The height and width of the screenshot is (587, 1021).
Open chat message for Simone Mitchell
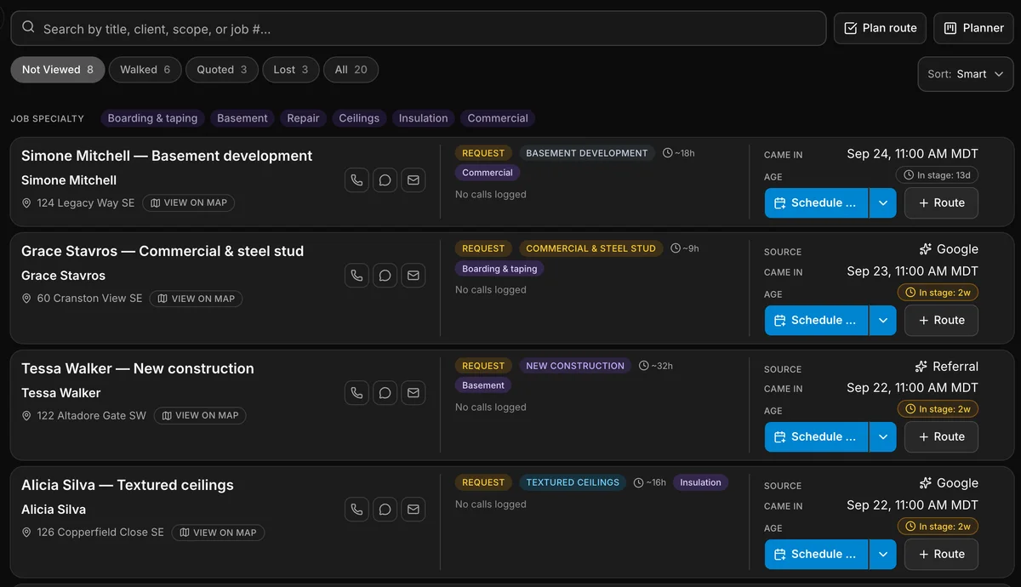[385, 180]
